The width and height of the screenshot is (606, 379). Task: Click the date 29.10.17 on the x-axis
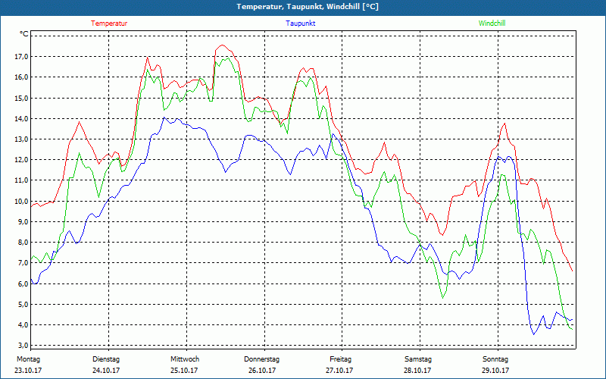(495, 371)
